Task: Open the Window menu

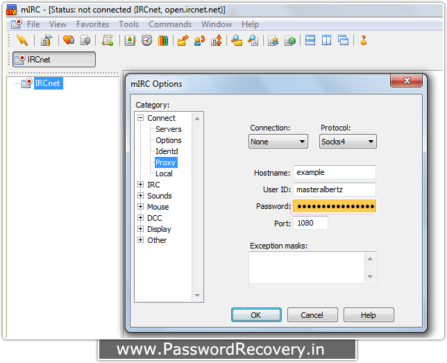Action: click(217, 24)
